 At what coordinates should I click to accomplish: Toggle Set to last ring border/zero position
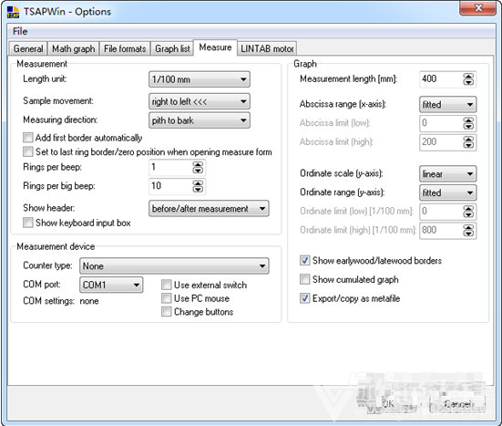[28, 151]
